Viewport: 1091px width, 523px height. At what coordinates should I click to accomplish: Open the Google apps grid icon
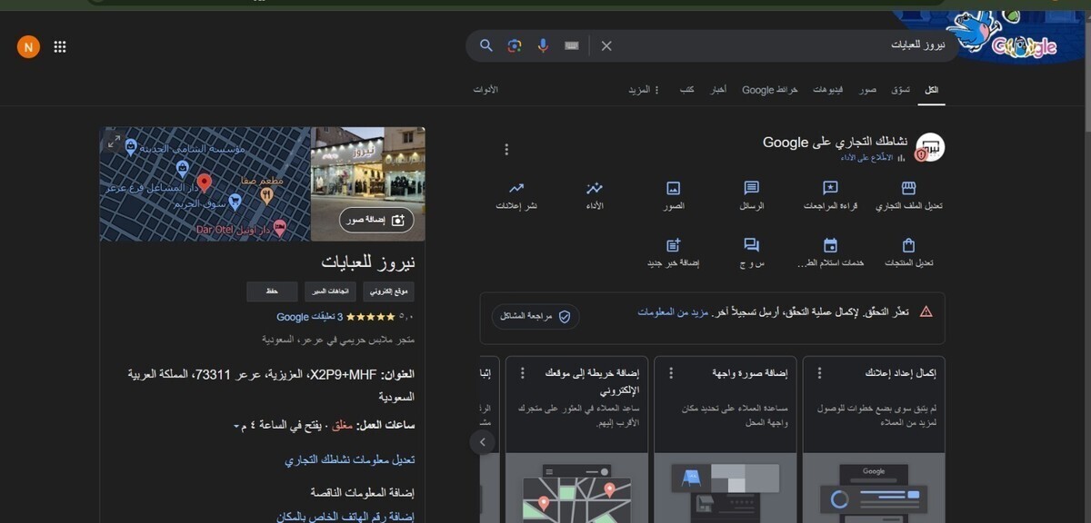[60, 46]
